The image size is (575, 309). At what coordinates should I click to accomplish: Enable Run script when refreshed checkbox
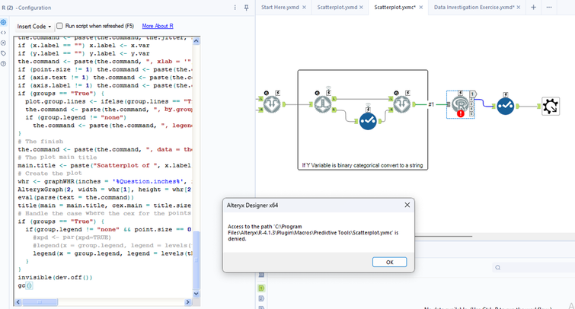(59, 26)
